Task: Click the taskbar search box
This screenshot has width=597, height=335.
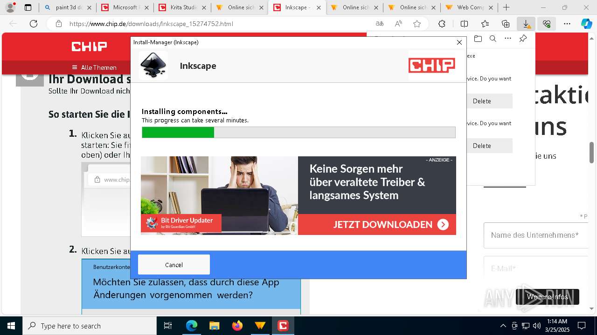Action: coord(90,326)
